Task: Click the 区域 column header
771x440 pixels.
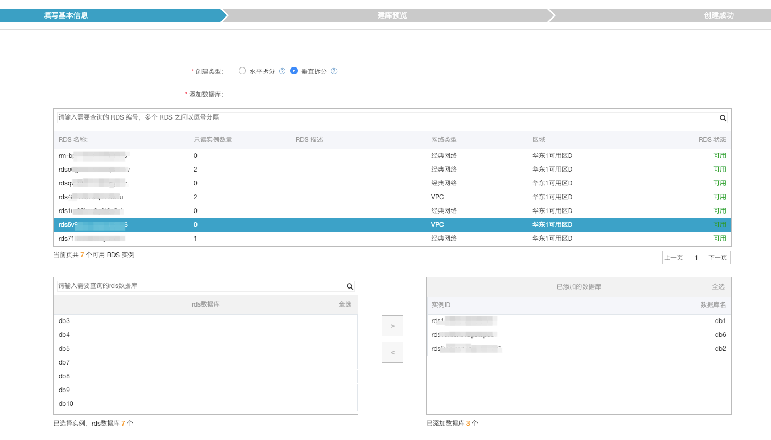Action: [x=539, y=140]
